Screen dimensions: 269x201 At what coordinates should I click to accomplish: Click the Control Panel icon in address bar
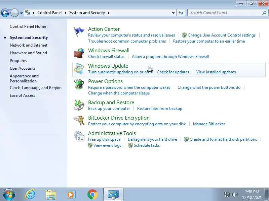click(28, 13)
